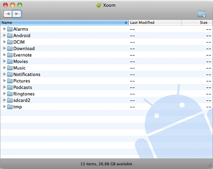Click the sdcard2 folder icon
Viewport: 213px width, 169px height.
10,100
